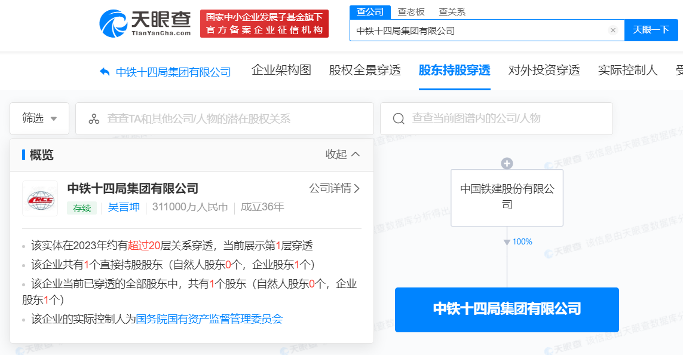Switch to 股权全景穿透 tab
The width and height of the screenshot is (683, 355).
point(365,70)
